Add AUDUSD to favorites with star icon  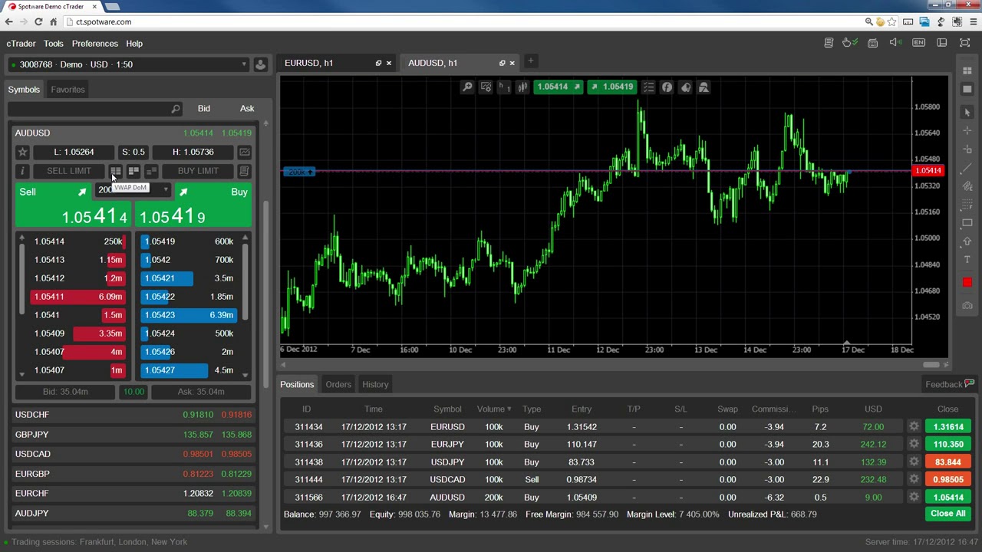pyautogui.click(x=22, y=152)
